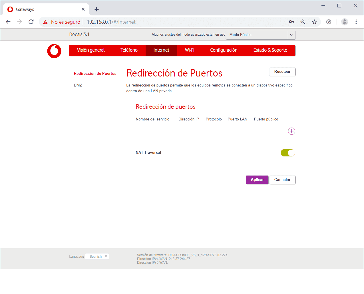Switch to Configuración tab
The width and height of the screenshot is (364, 294).
tap(224, 50)
